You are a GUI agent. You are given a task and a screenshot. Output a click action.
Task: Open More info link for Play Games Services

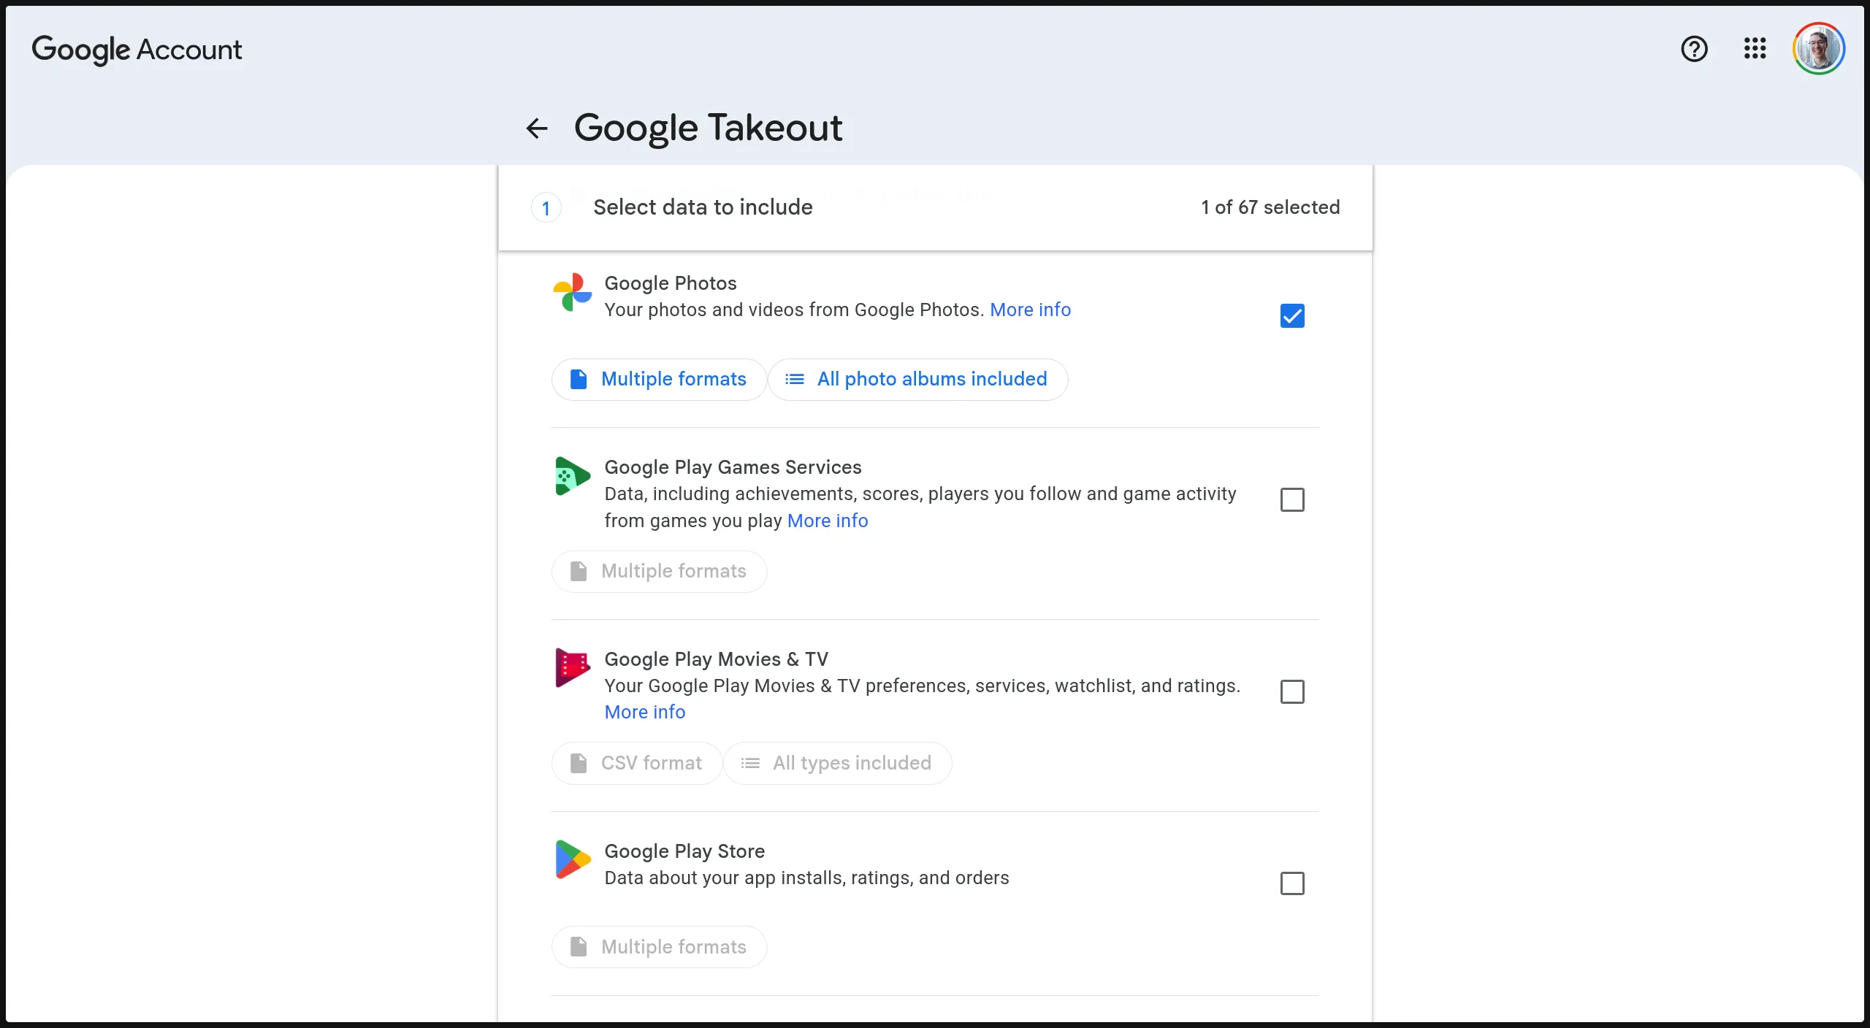point(828,521)
